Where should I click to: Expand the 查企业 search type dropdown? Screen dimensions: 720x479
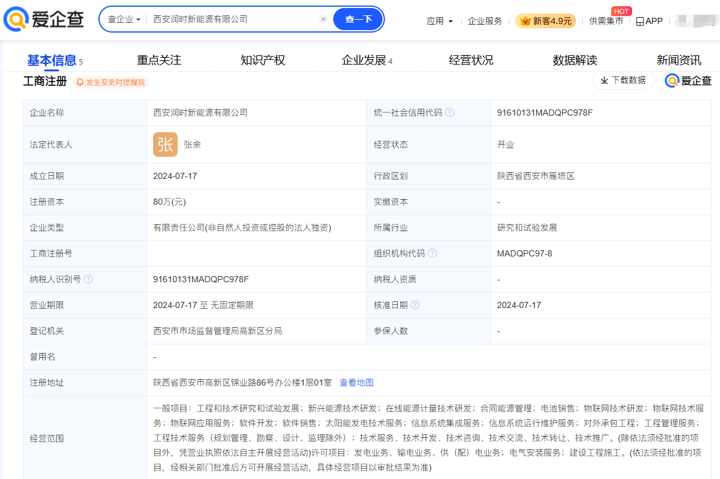[124, 19]
